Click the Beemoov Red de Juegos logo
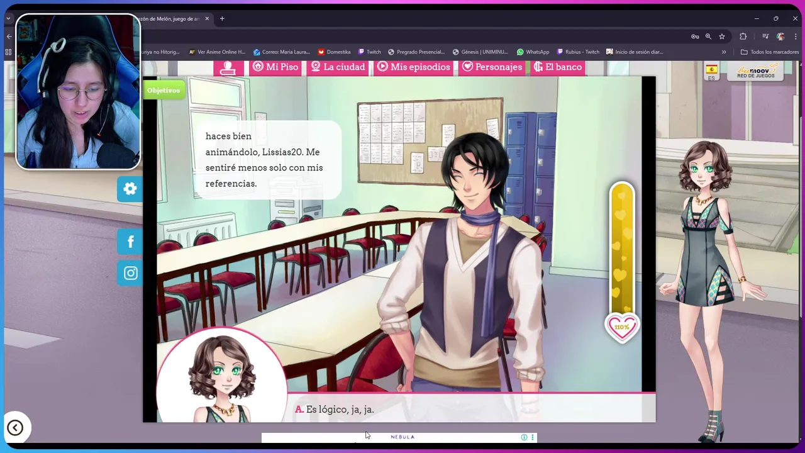805x453 pixels. pos(756,70)
